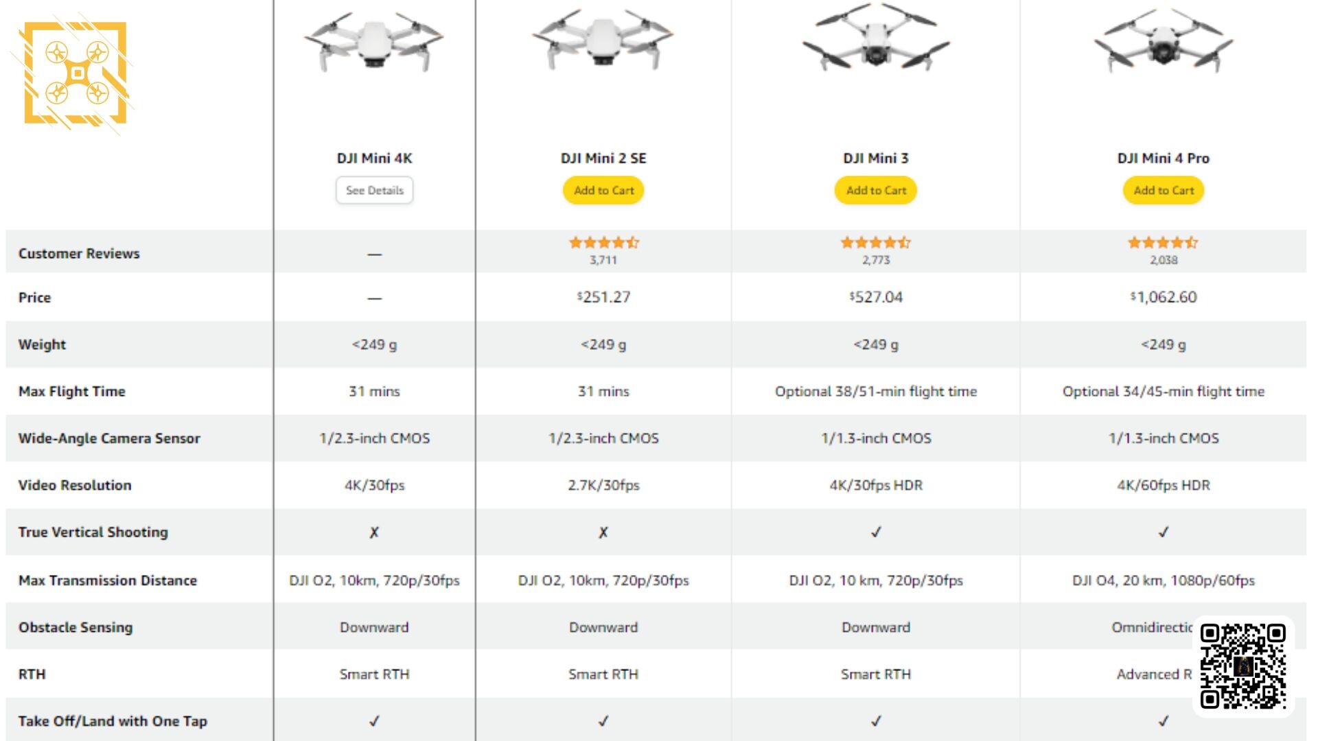The height and width of the screenshot is (741, 1318).
Task: View the 2,773 reviews count link
Action: pos(876,260)
